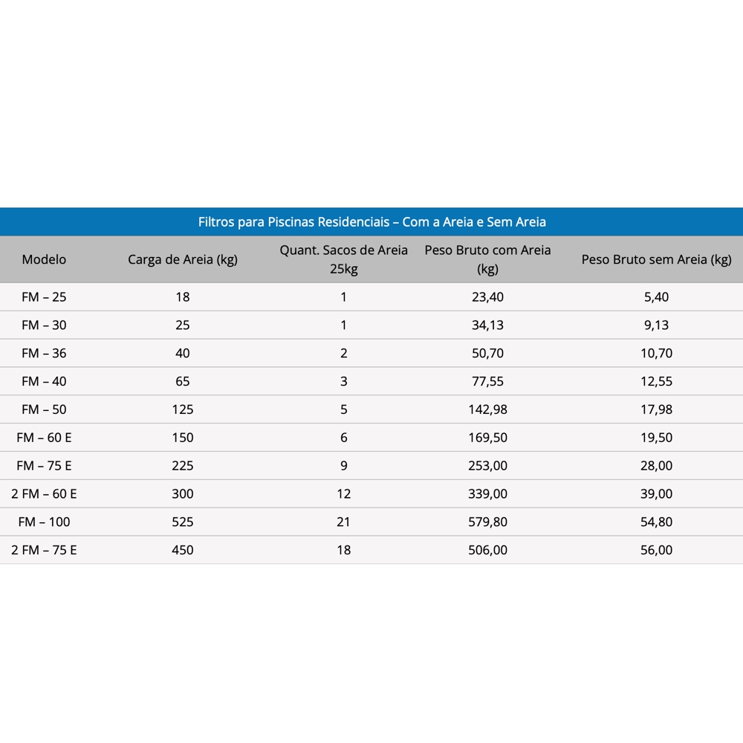
Task: Select the FM – 36 row label
Action: (x=44, y=354)
